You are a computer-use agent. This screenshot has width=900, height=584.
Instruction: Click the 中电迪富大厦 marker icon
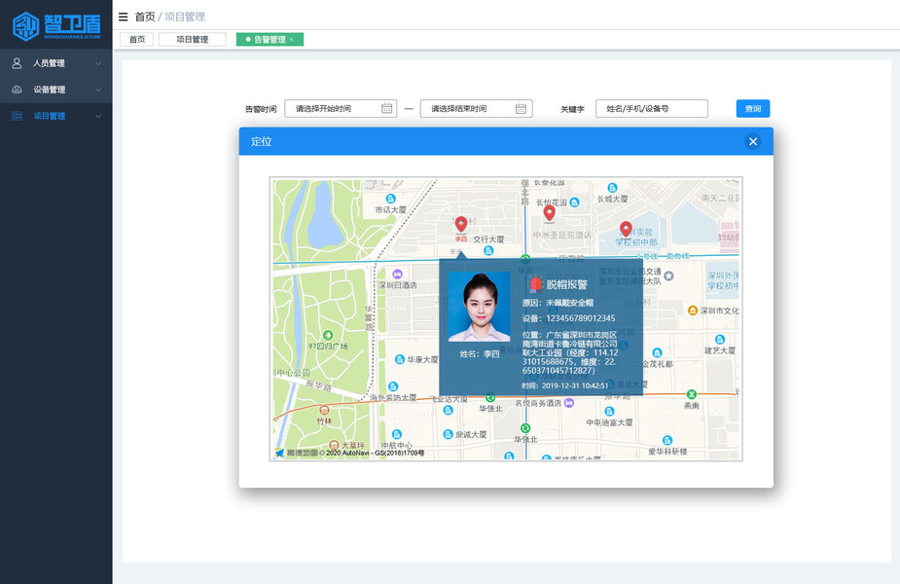pos(609,411)
